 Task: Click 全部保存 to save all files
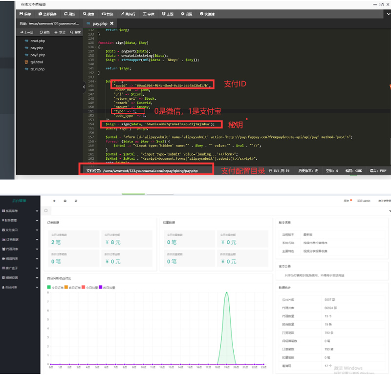point(47,14)
